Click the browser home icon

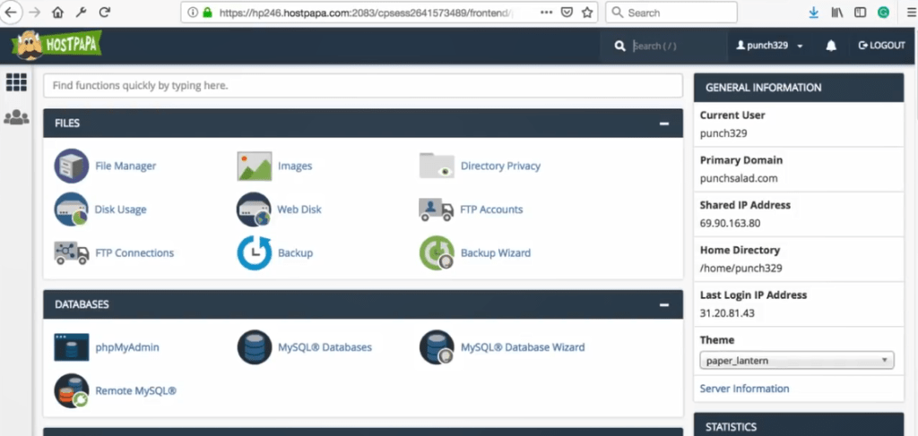point(57,12)
